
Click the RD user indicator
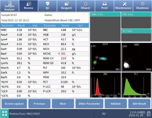coord(104,114)
